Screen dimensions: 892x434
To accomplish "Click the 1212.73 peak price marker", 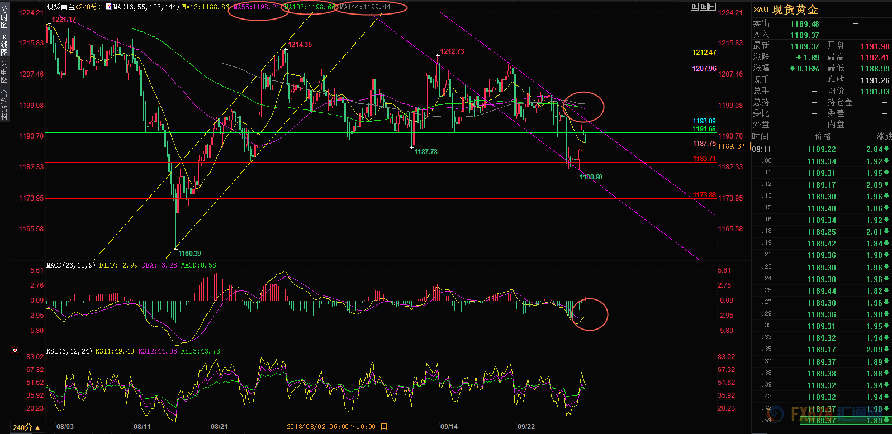I will (452, 51).
